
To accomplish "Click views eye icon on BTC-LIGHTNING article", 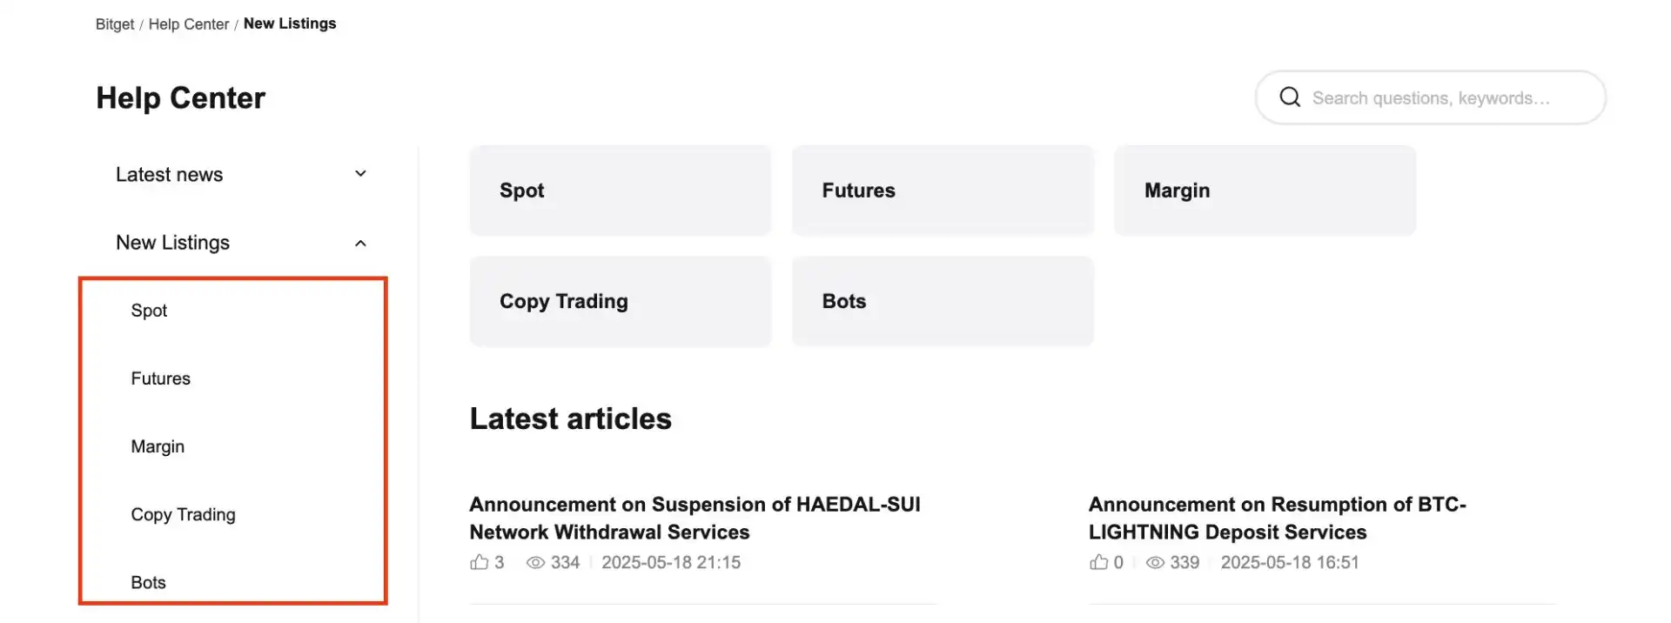I will point(1155,563).
